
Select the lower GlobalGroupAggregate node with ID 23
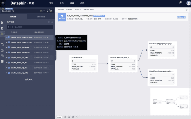pyautogui.click(x=162, y=77)
